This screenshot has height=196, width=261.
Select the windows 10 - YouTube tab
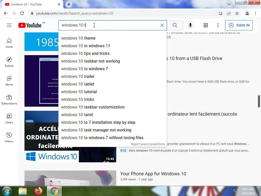[x=32, y=4]
